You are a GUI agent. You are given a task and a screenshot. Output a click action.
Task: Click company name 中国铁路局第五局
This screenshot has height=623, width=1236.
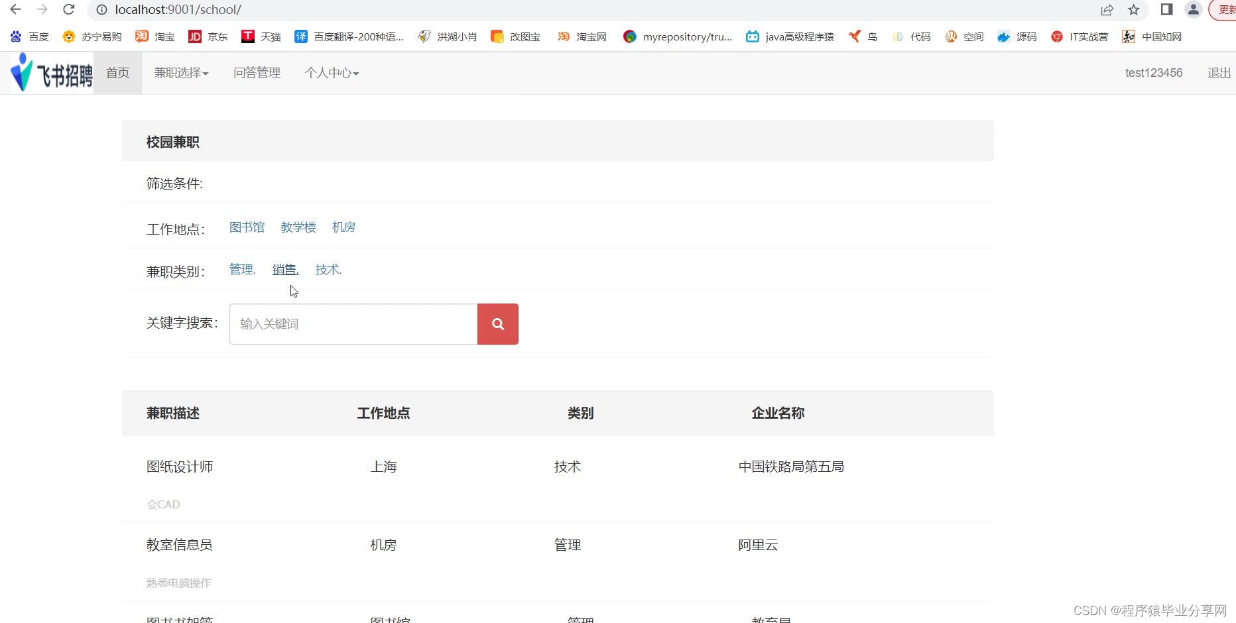pos(791,467)
